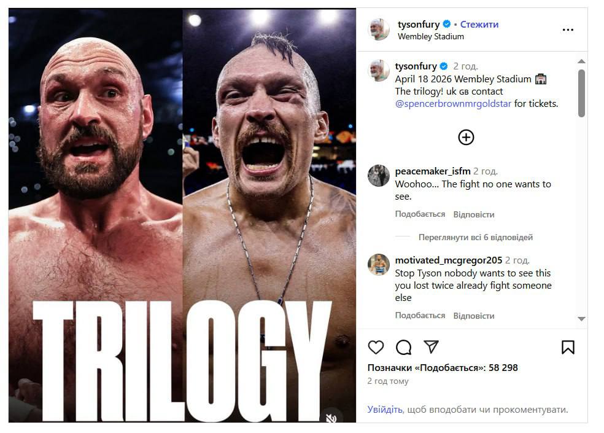Like the post with heart icon
604x433 pixels.
click(376, 348)
